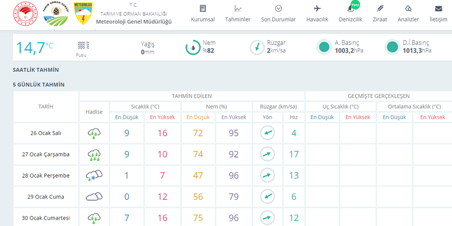Click the Ortalama Sıcaklık (°C) header

click(x=414, y=107)
